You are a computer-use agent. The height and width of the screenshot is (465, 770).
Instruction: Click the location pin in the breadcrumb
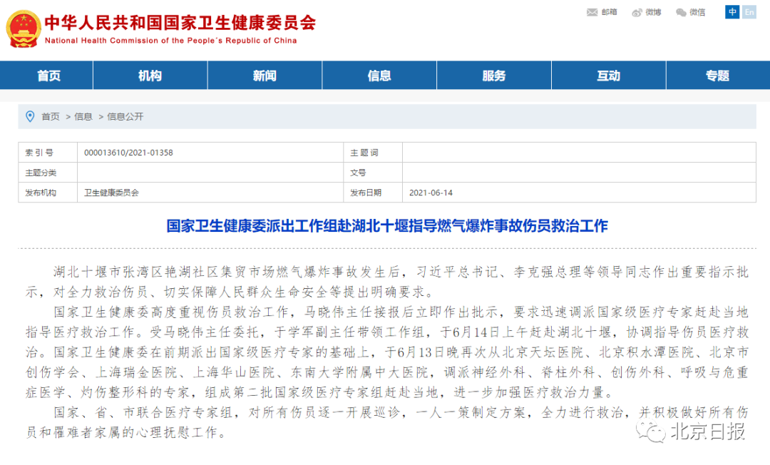(29, 116)
